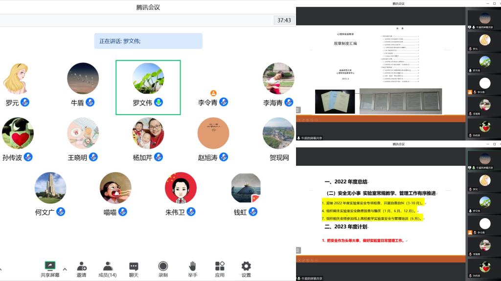Click the 正在讲话: 罗文伟 speaker banner
The height and width of the screenshot is (281, 501).
[x=148, y=41]
